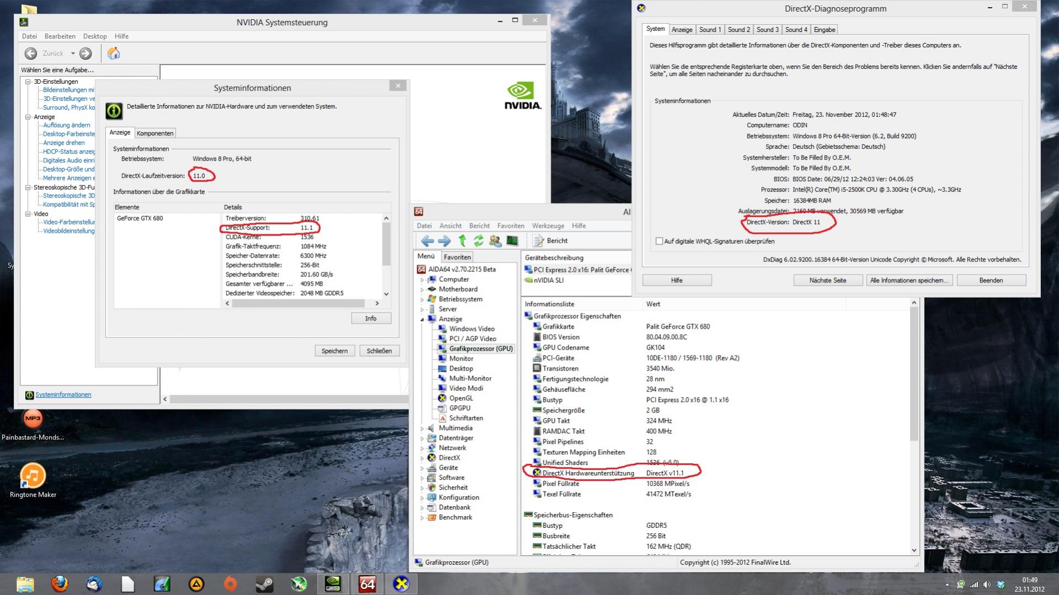Open Auflösung ändern in NVIDIA tree

coord(66,125)
